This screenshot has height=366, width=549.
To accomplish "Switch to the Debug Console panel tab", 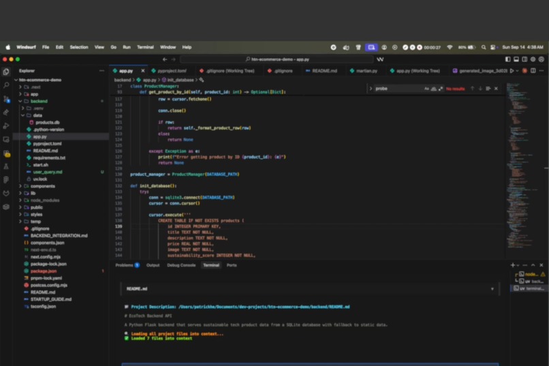I will 181,265.
